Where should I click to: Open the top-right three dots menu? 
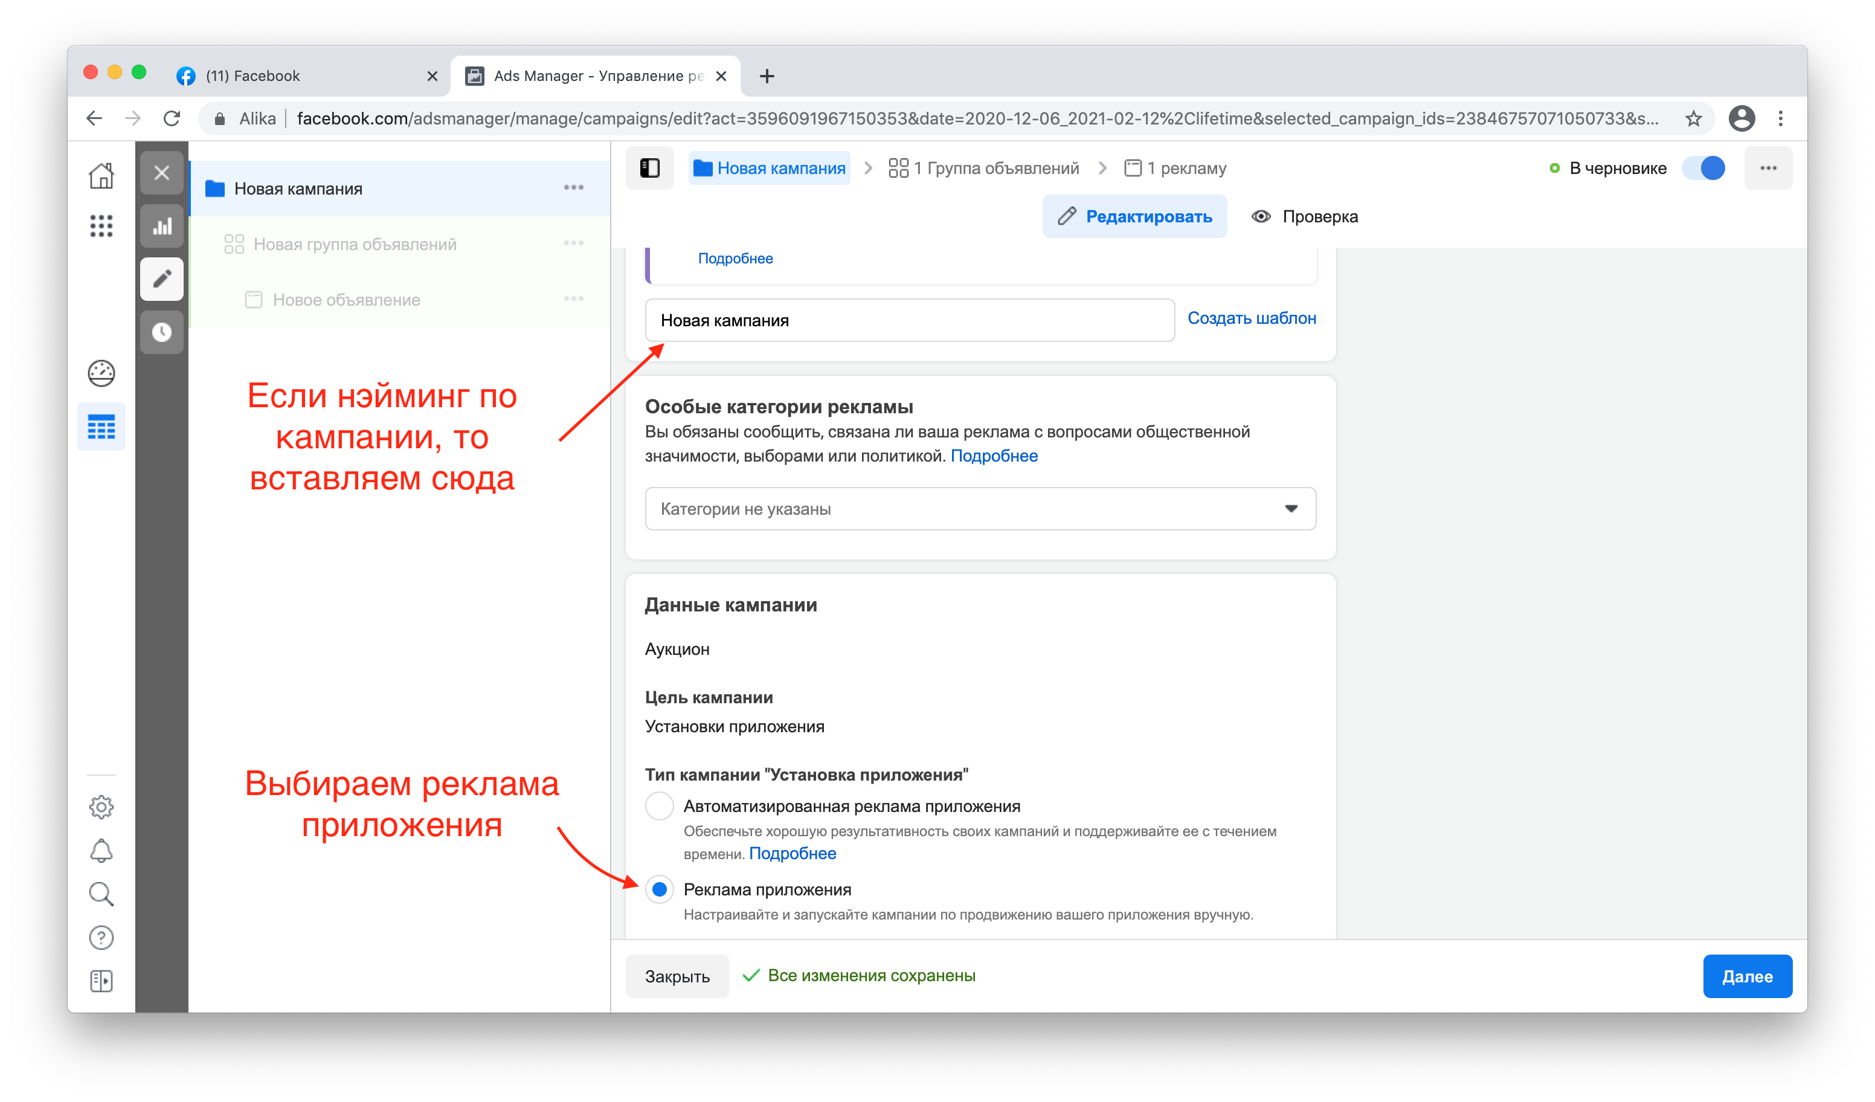pos(1769,168)
